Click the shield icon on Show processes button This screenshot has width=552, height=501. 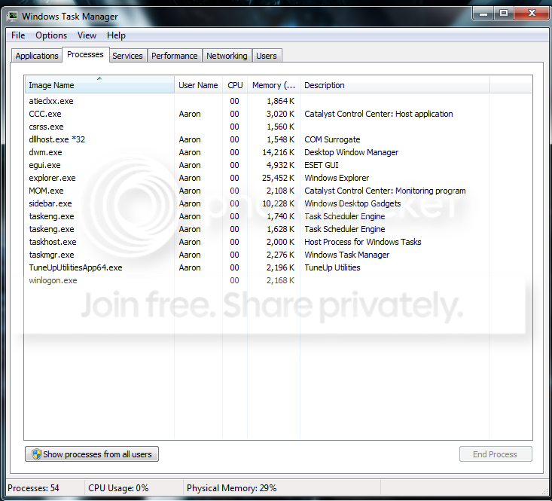pyautogui.click(x=36, y=454)
